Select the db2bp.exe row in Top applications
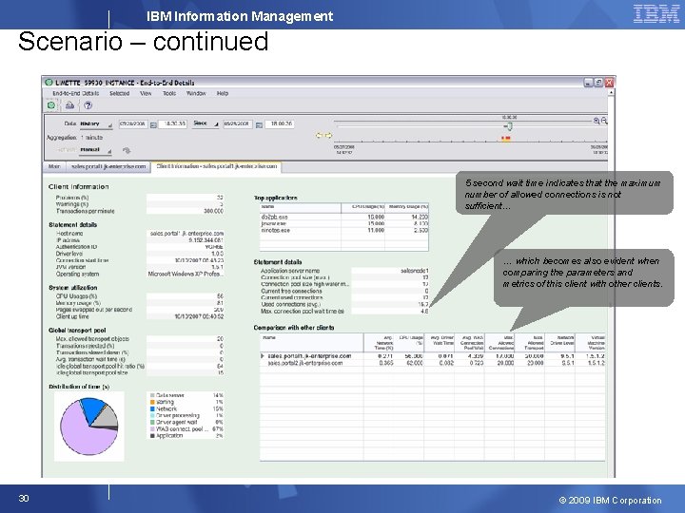Screen dimensions: 685x513 (x=343, y=217)
